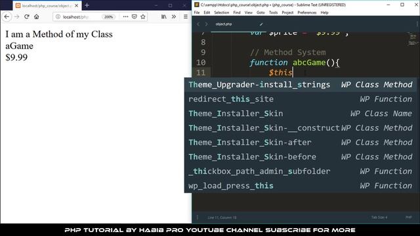The height and width of the screenshot is (236, 420).
Task: Click 'I am a Method of my Class' text
Action: (x=59, y=34)
